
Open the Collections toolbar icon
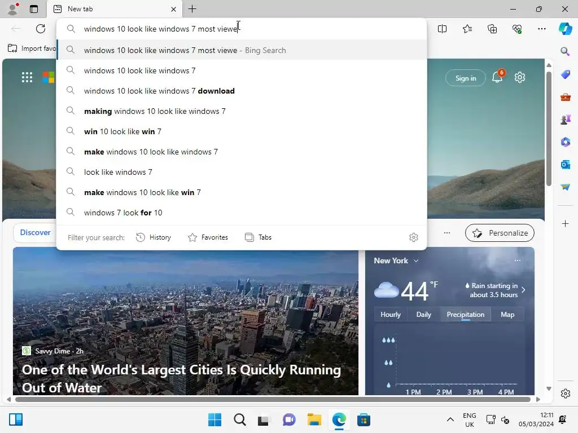click(x=492, y=29)
